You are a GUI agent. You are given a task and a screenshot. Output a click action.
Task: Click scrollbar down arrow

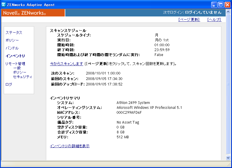(x=228, y=158)
